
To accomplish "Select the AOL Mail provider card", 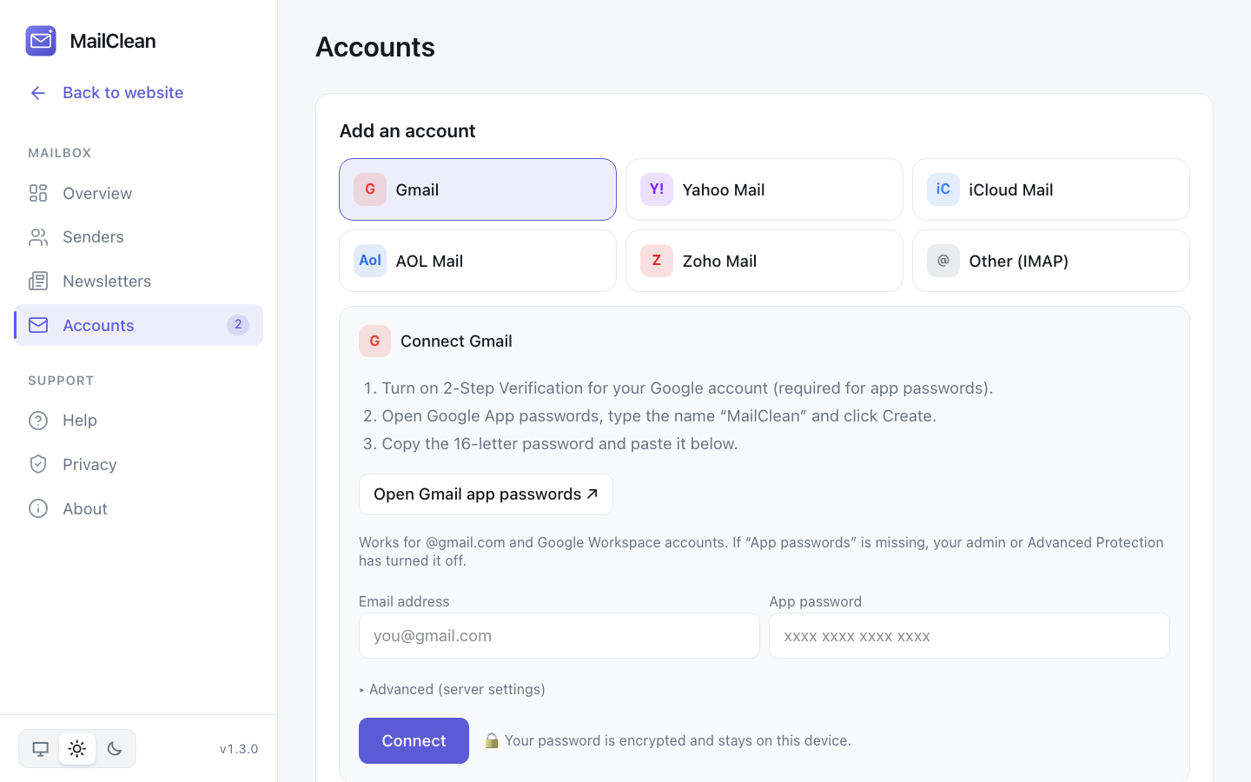I will click(x=478, y=261).
